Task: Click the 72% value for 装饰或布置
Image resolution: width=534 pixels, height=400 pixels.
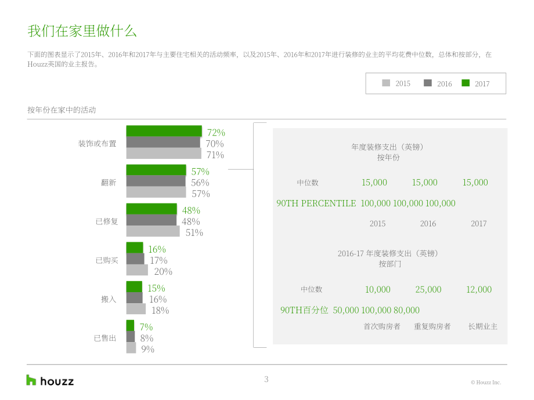Action: (216, 132)
